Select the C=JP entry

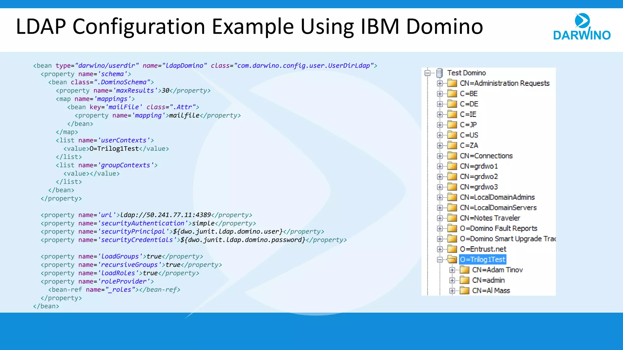468,125
